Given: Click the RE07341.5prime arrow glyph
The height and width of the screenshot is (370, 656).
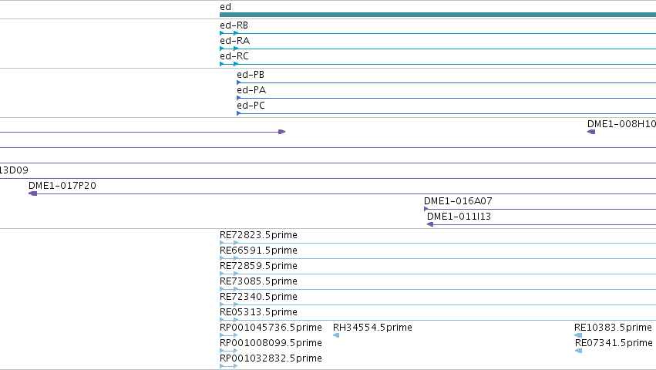Looking at the screenshot, I should 579,351.
